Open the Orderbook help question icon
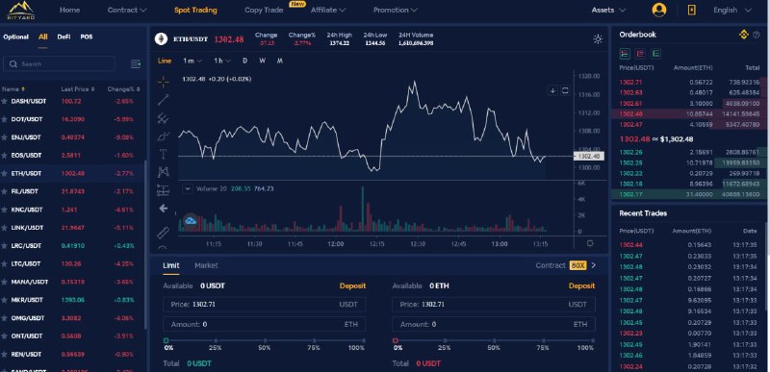The height and width of the screenshot is (372, 770). coord(757,35)
